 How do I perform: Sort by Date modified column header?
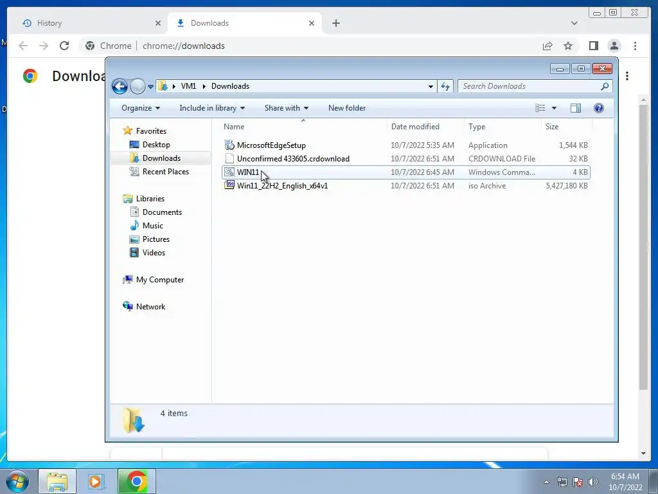tap(425, 127)
